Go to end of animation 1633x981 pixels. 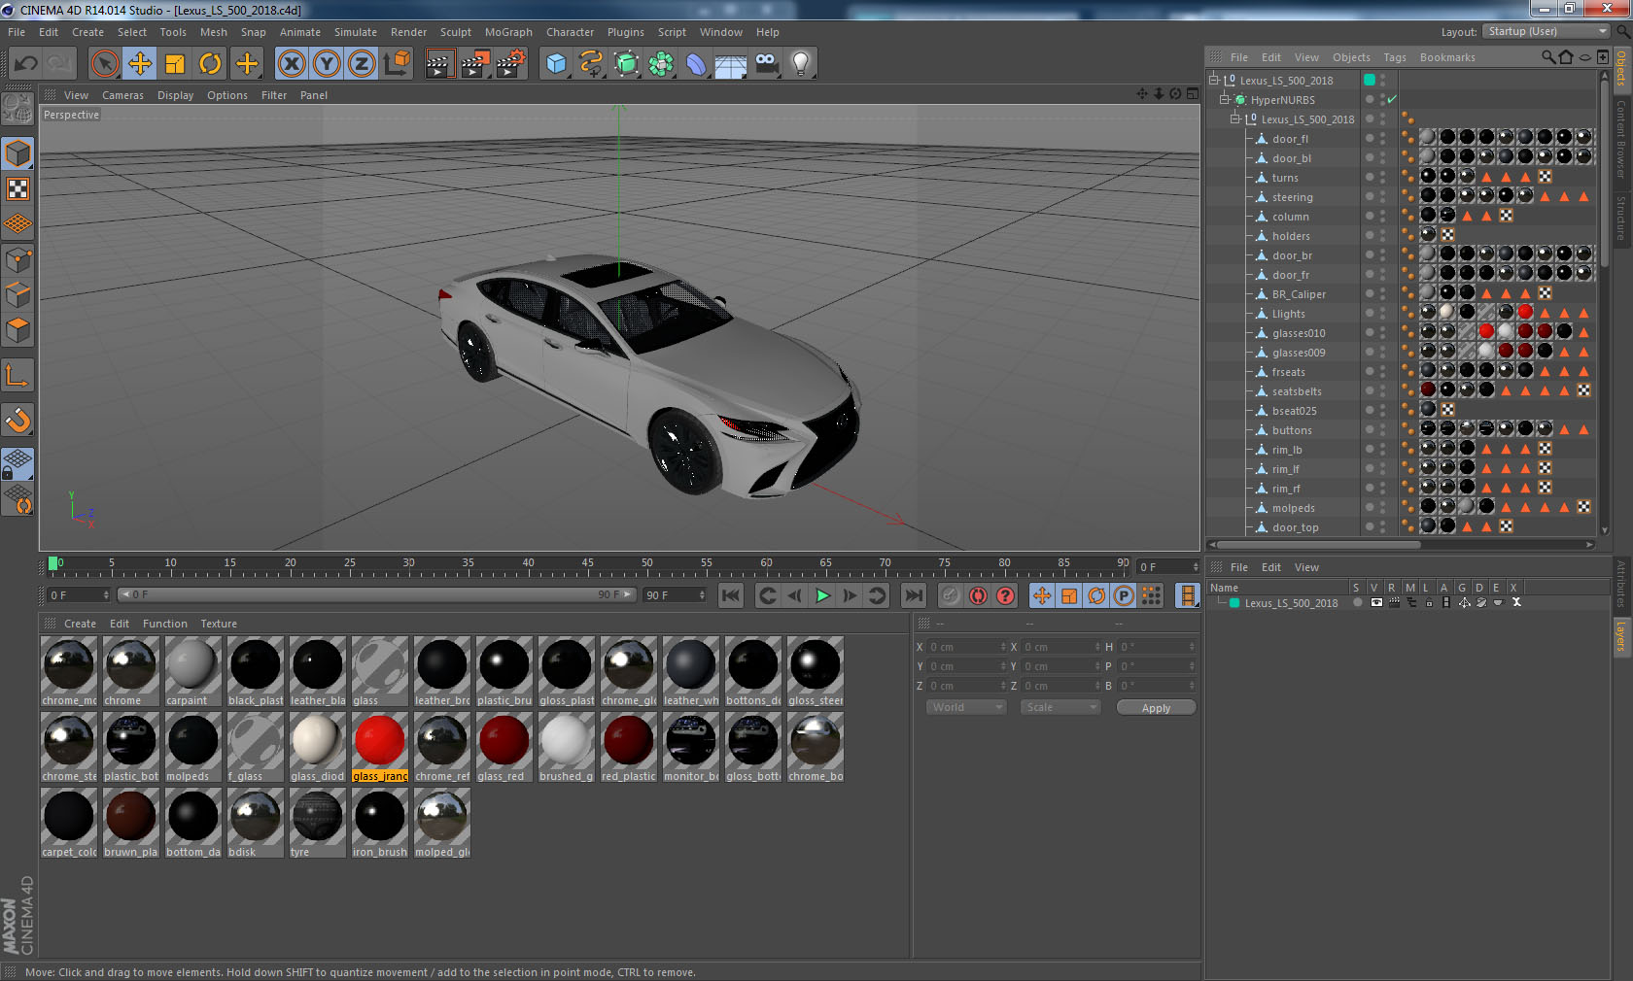point(914,595)
